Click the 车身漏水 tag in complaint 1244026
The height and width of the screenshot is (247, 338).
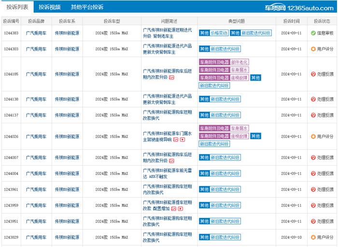pyautogui.click(x=239, y=129)
